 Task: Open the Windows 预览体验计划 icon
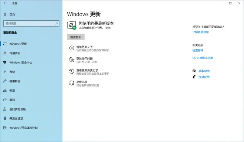(5, 128)
